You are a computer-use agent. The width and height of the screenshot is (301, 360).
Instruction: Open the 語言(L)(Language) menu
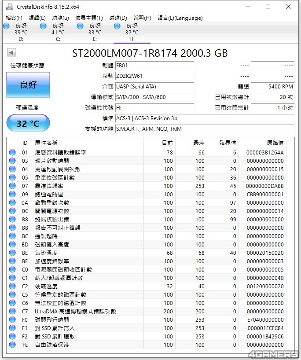click(x=180, y=18)
